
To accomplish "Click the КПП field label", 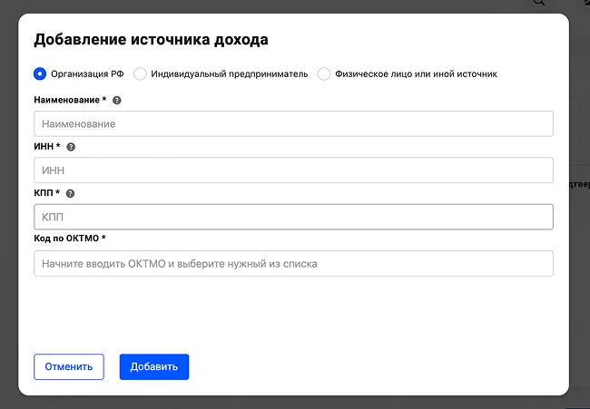I will (45, 193).
